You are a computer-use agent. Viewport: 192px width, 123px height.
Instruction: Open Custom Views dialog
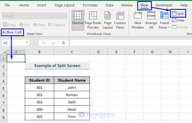point(120,20)
